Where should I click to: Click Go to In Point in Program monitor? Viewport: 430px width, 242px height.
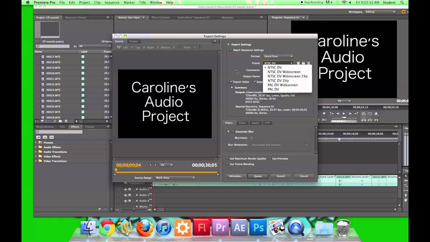[x=332, y=114]
